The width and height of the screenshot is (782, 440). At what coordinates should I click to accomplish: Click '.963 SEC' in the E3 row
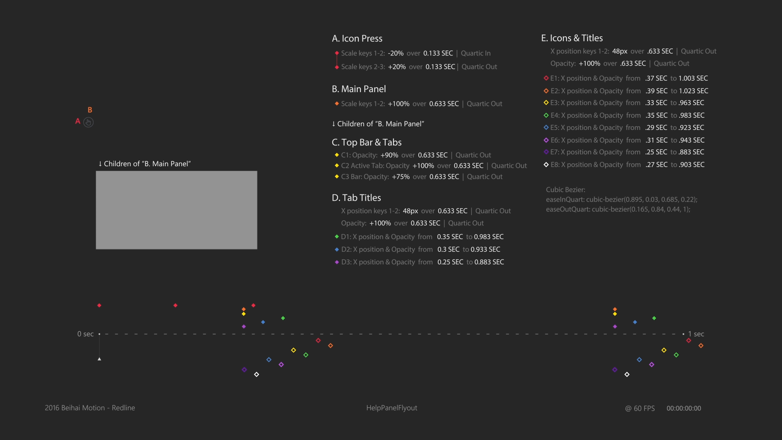(692, 103)
